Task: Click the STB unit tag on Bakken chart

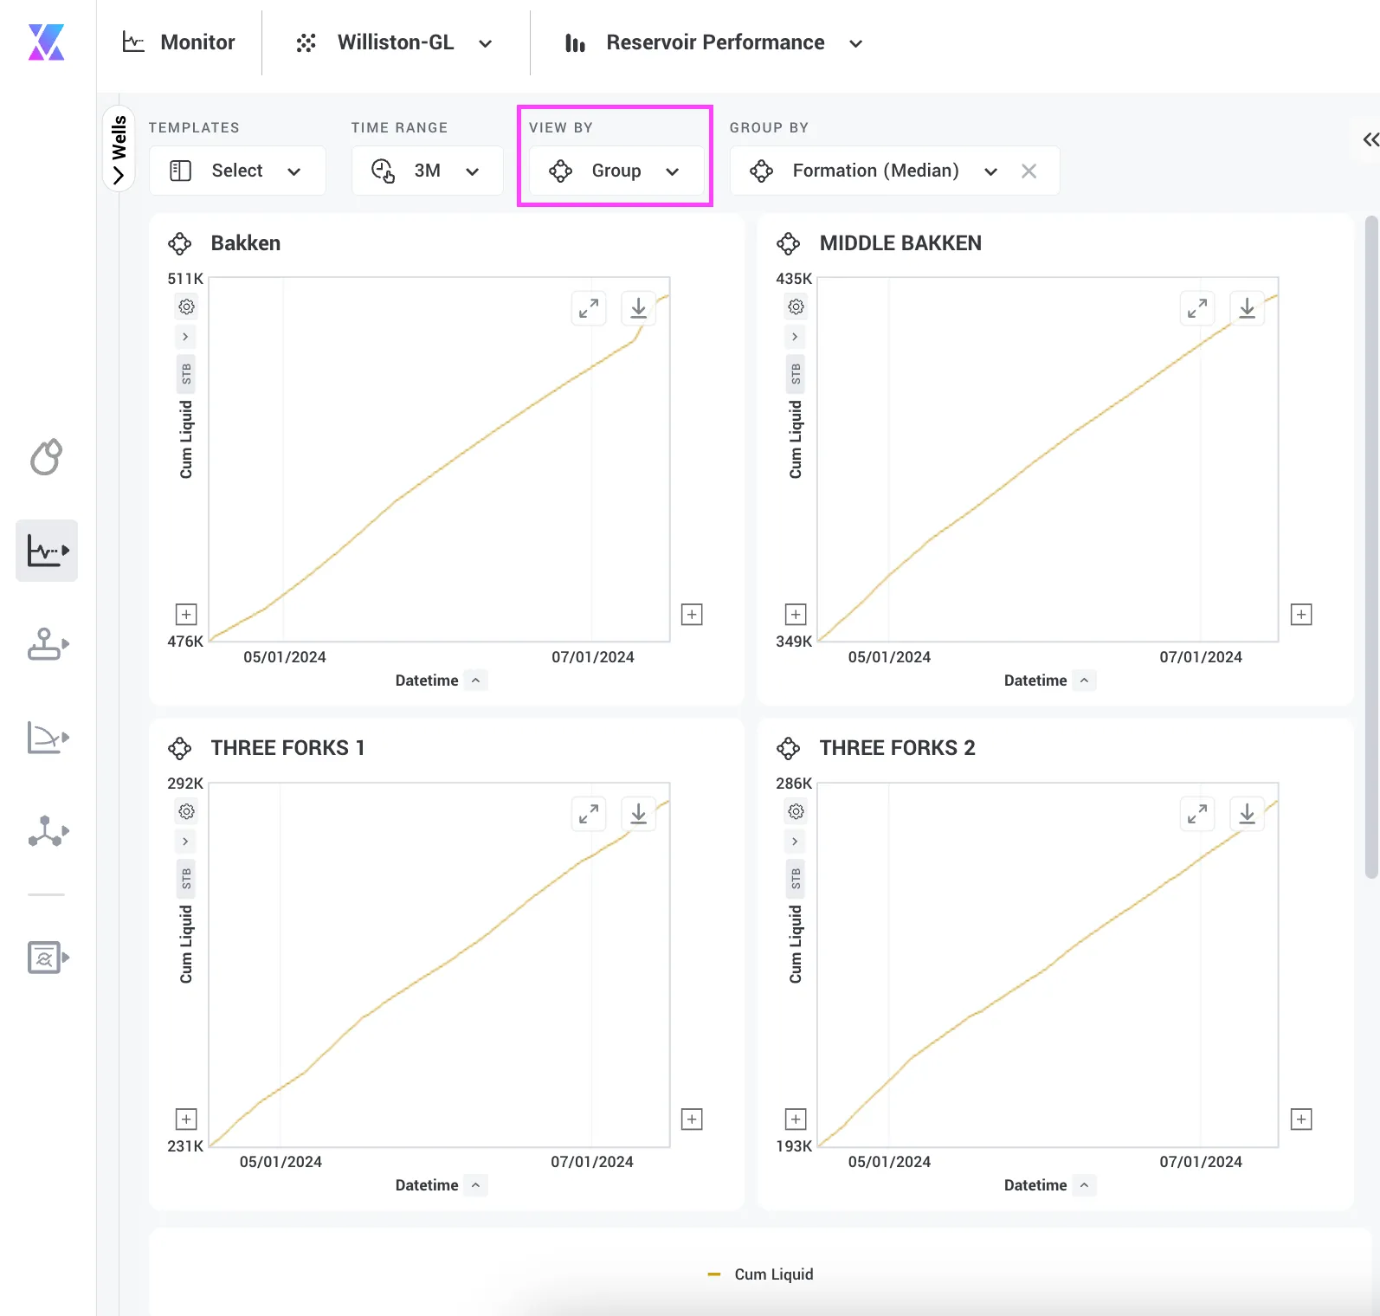Action: click(186, 374)
